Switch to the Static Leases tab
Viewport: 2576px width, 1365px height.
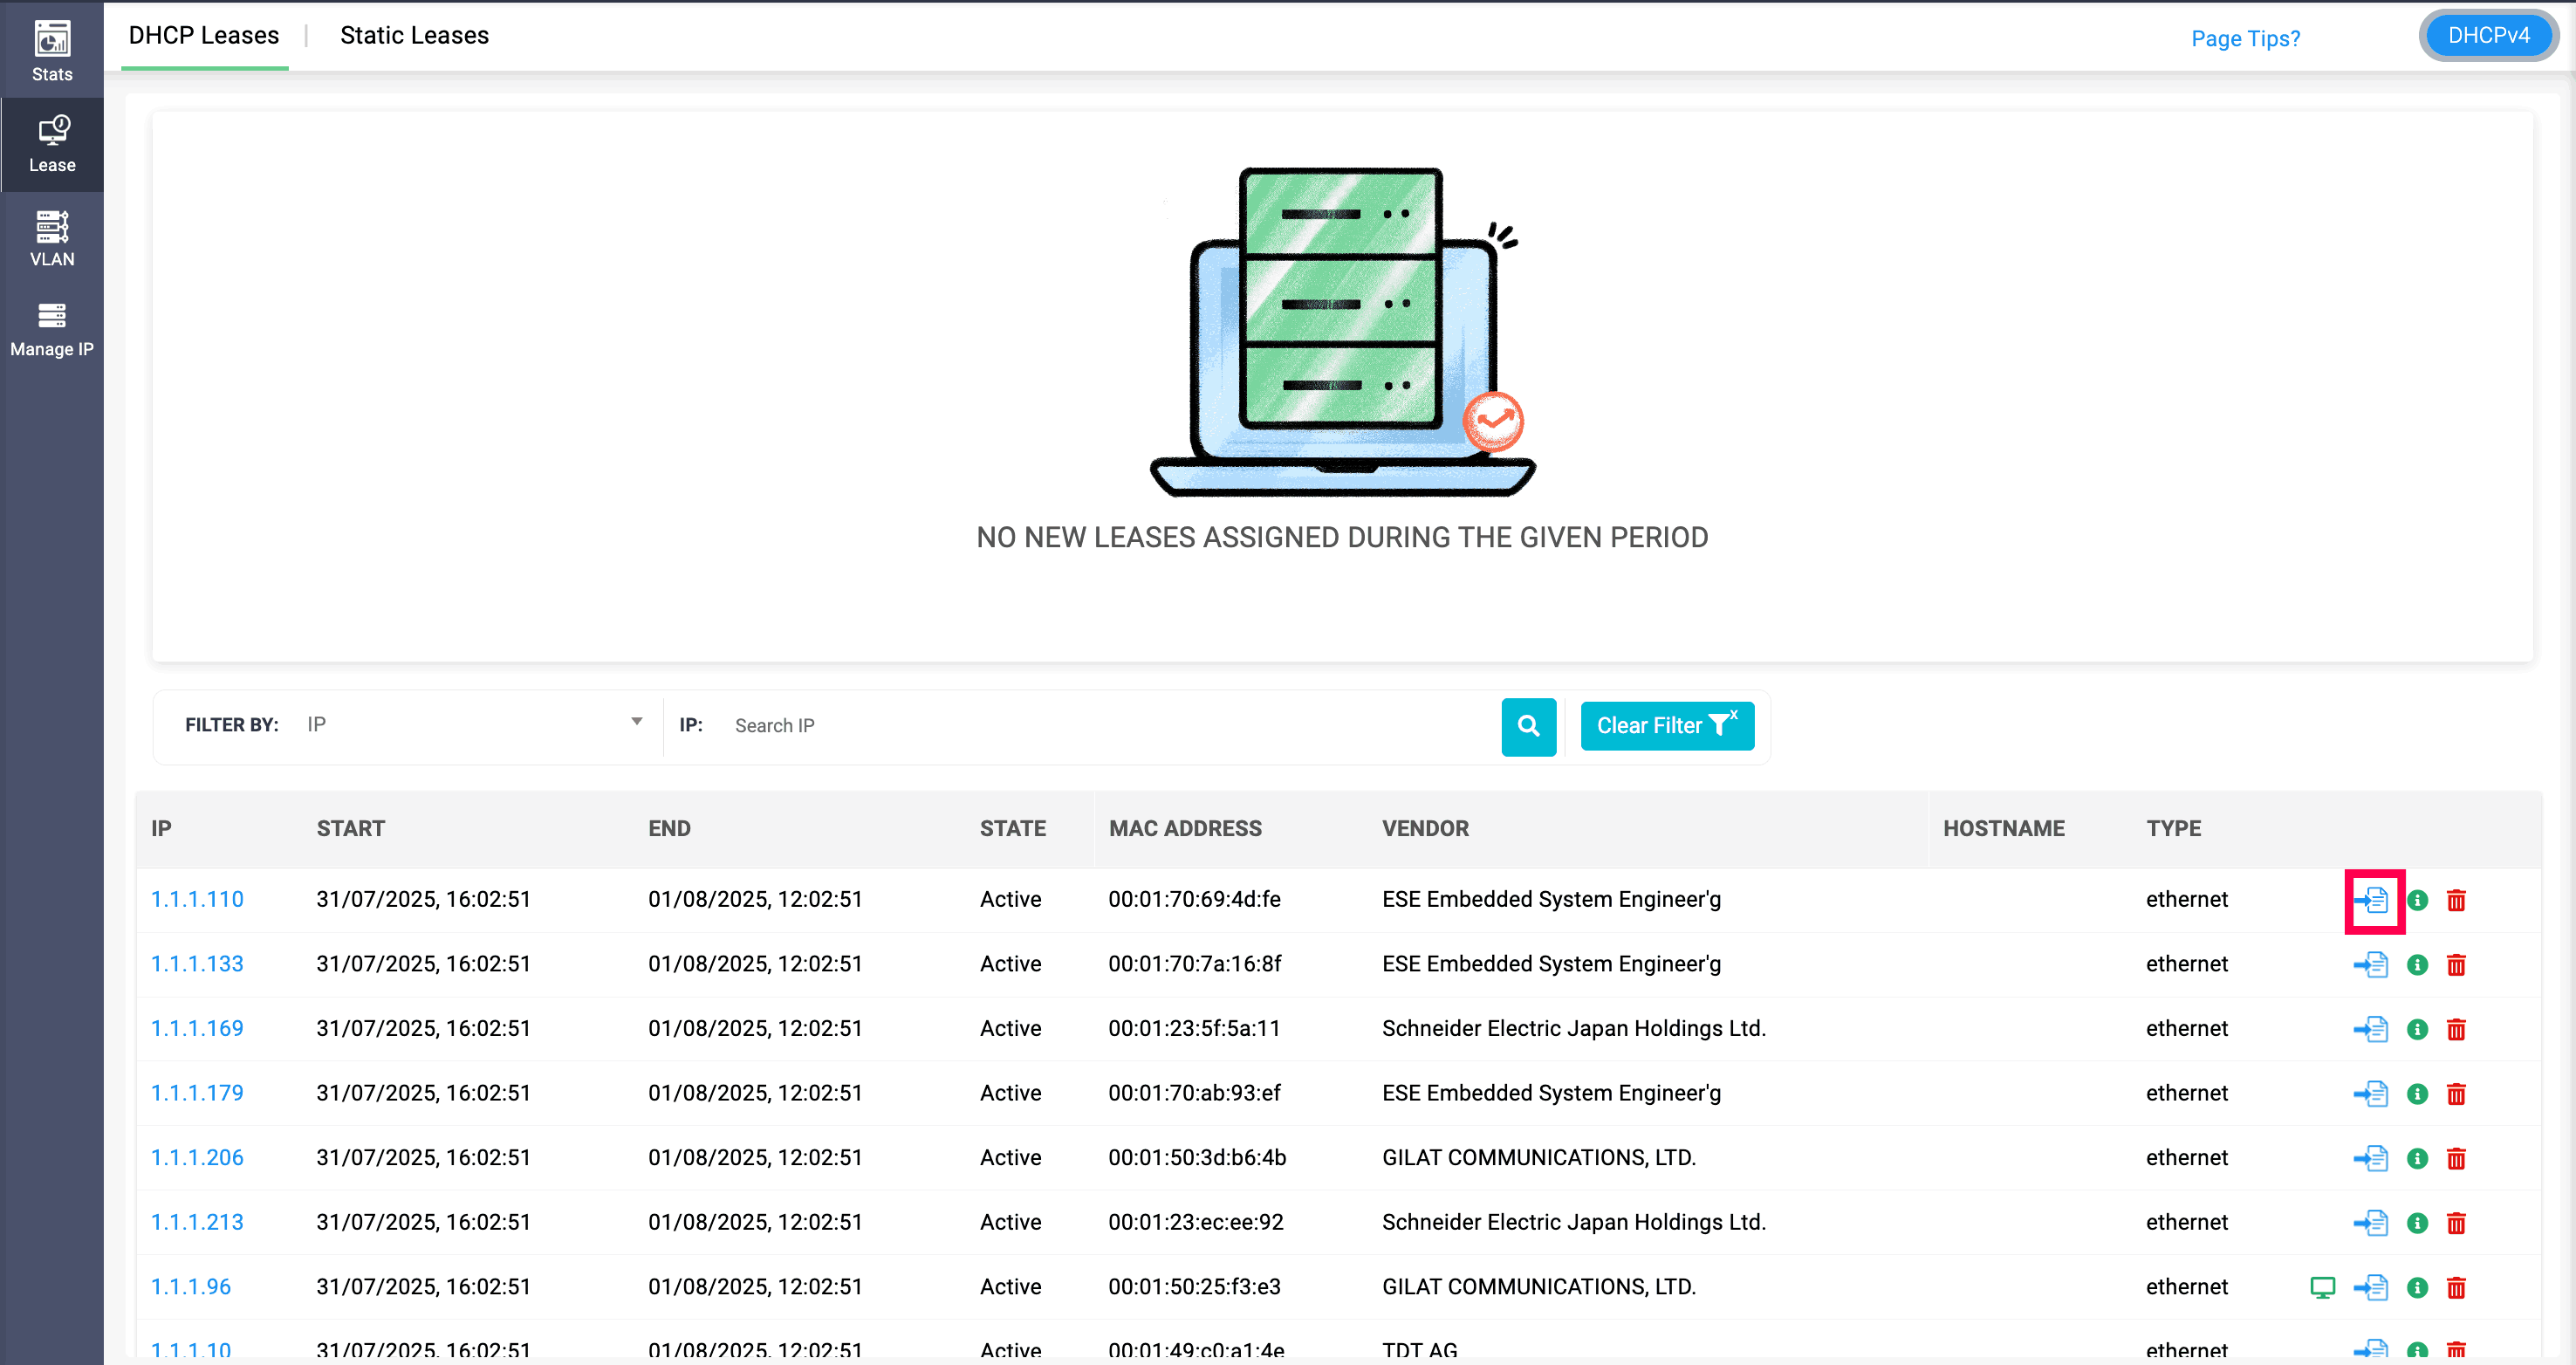point(414,36)
